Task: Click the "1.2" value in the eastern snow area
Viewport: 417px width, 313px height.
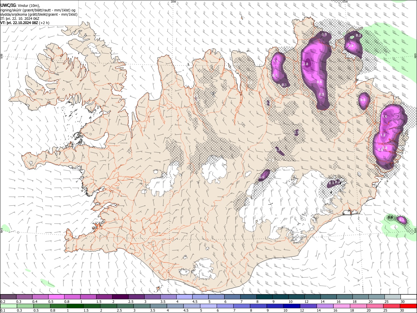Action: (x=383, y=135)
